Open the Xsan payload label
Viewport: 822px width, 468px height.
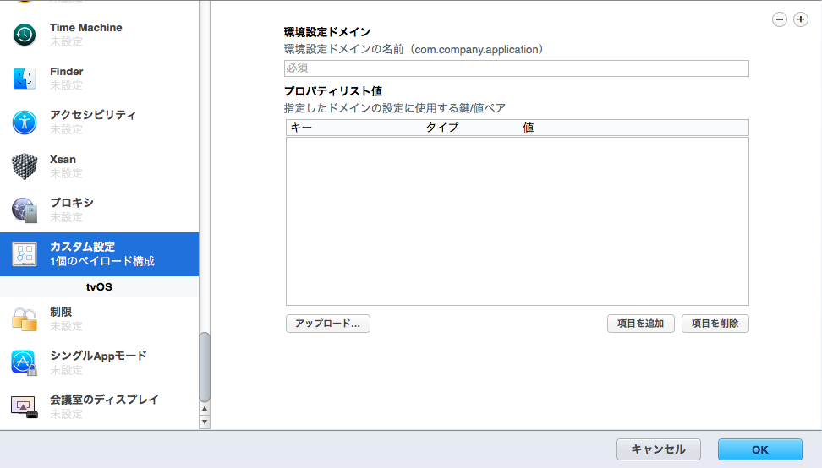point(63,159)
